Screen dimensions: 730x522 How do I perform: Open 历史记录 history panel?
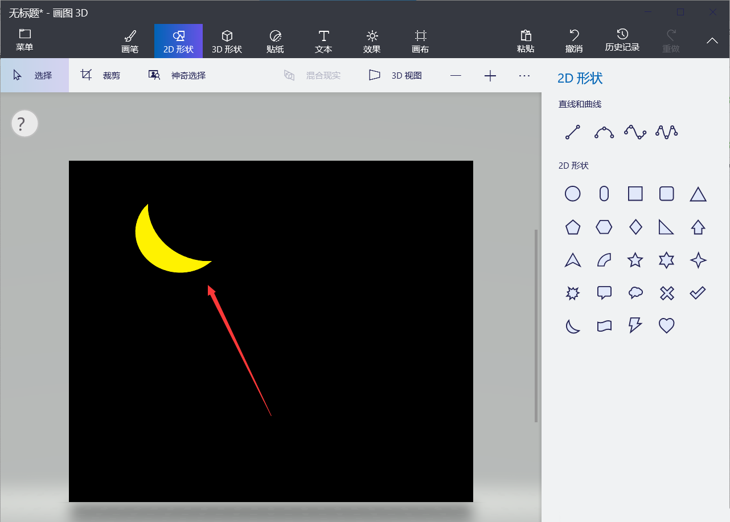coord(622,40)
